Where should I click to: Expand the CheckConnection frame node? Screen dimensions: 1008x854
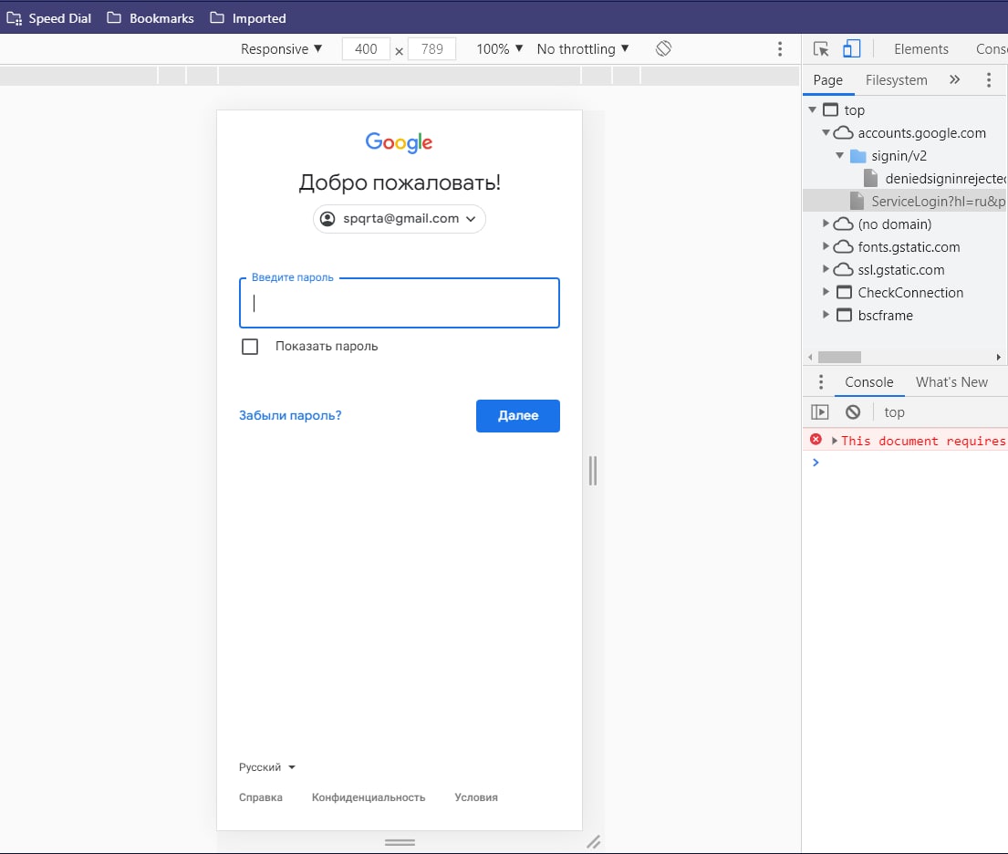pyautogui.click(x=826, y=292)
